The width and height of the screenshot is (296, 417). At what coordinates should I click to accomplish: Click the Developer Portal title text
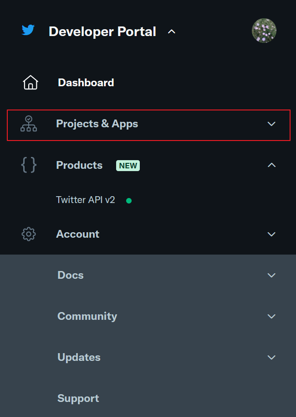[102, 31]
